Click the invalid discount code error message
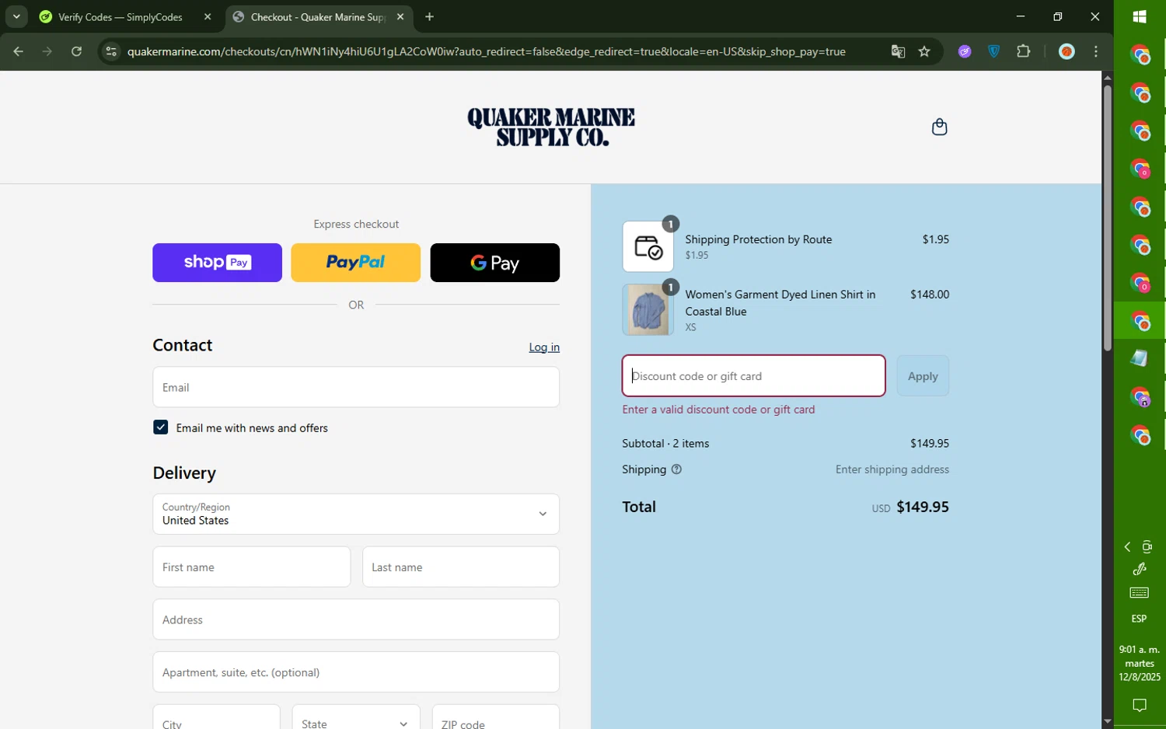The height and width of the screenshot is (729, 1166). click(718, 410)
